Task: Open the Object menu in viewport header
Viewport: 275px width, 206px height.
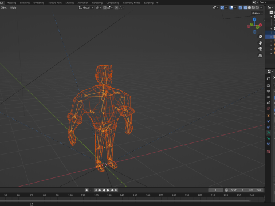Action: coord(4,7)
